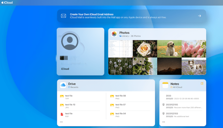Screen dimensions: 223x128
Task: Open the Notes app icon
Action: tap(165, 85)
